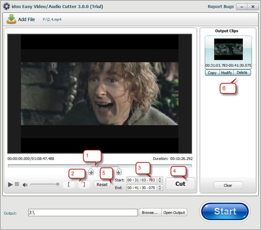Set the end mark with right bracket

pos(84,184)
